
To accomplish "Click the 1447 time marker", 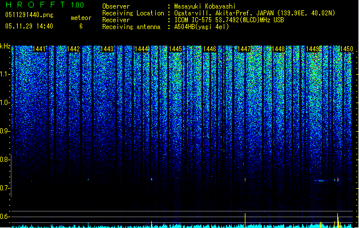I will 244,49.
